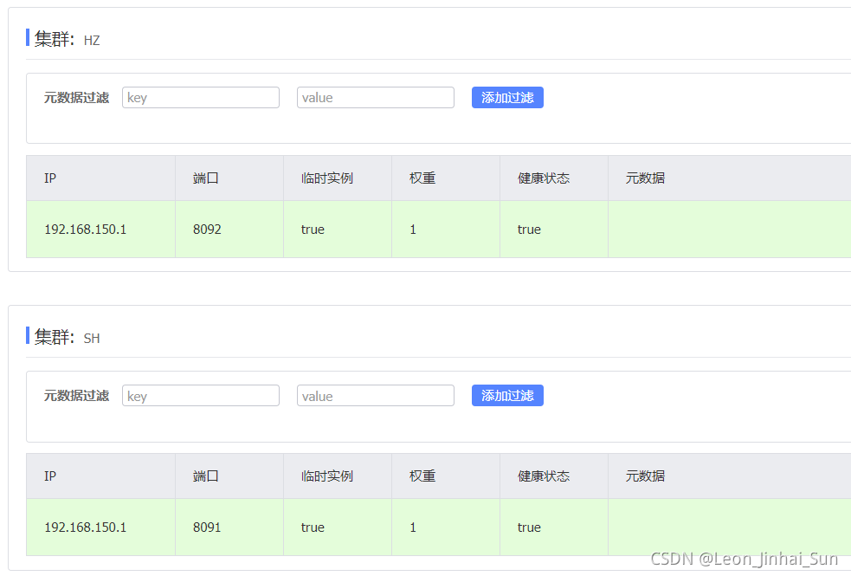The height and width of the screenshot is (576, 851).
Task: Click the key field in SH cluster filter
Action: [x=201, y=396]
